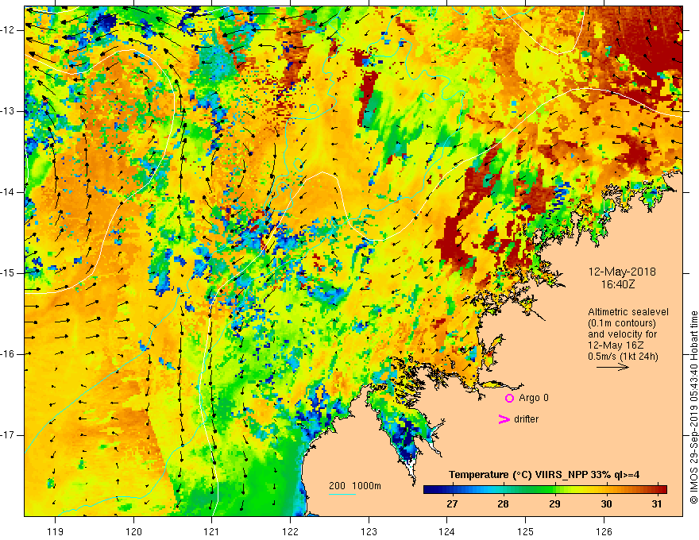Click the latitude -17 axis label
The image size is (699, 540).
point(8,435)
